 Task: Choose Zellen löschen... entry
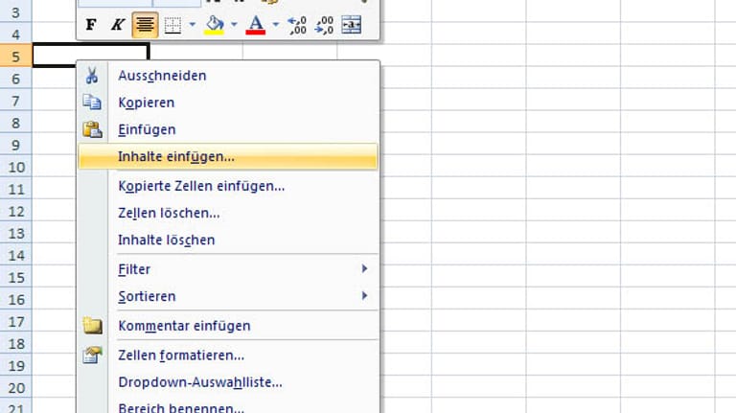(x=228, y=213)
